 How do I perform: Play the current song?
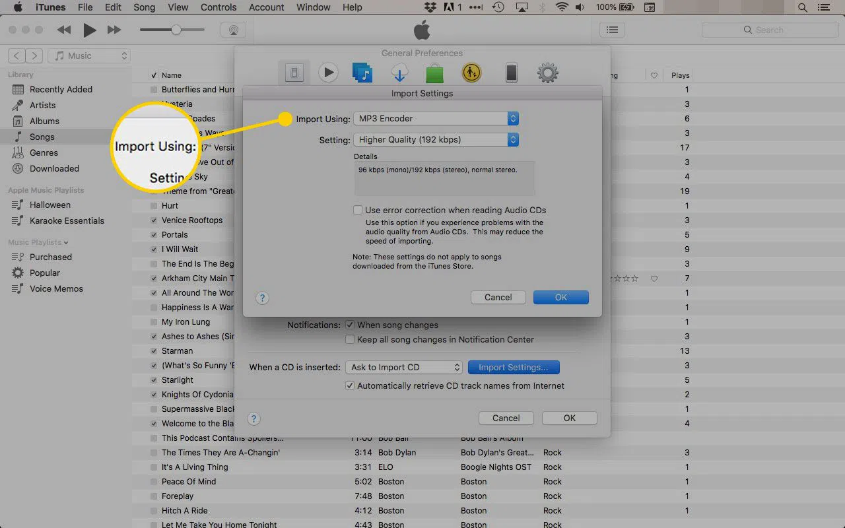89,30
